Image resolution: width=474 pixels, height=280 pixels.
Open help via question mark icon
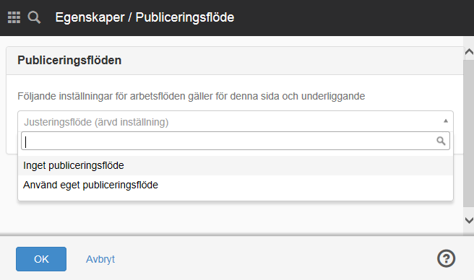[x=446, y=258]
